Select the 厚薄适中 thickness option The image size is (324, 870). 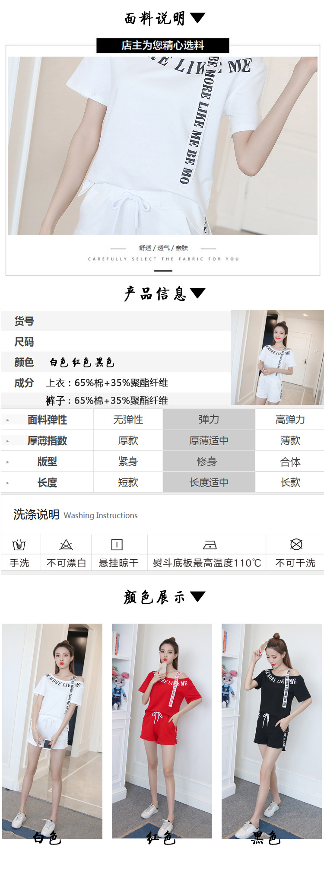(209, 440)
